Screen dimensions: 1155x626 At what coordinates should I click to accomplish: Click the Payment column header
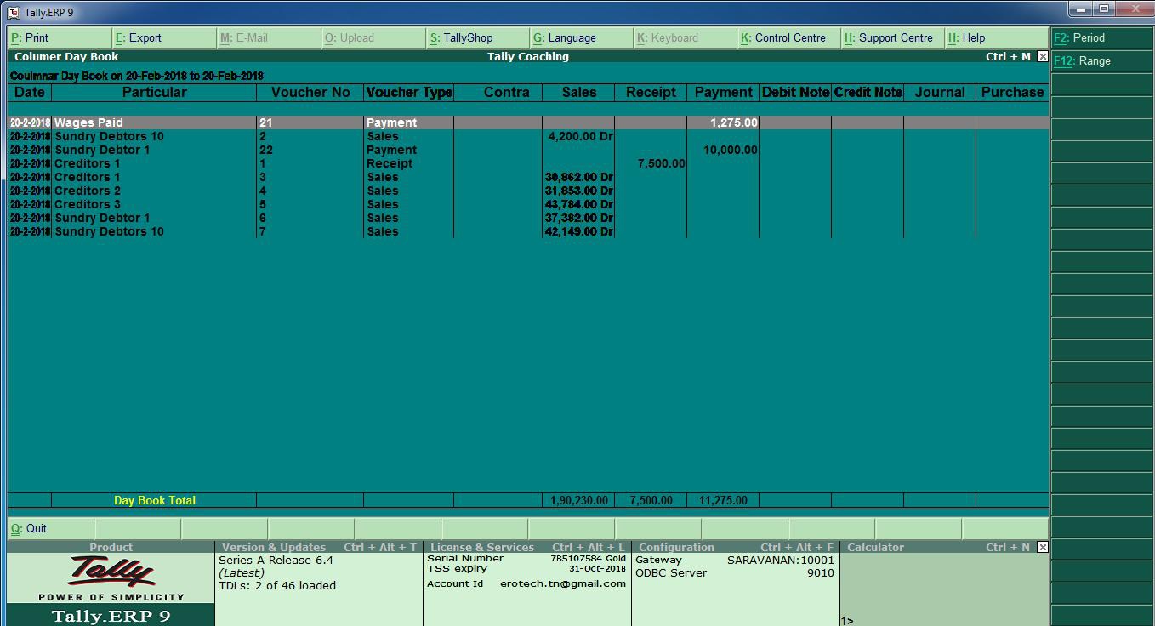coord(724,92)
